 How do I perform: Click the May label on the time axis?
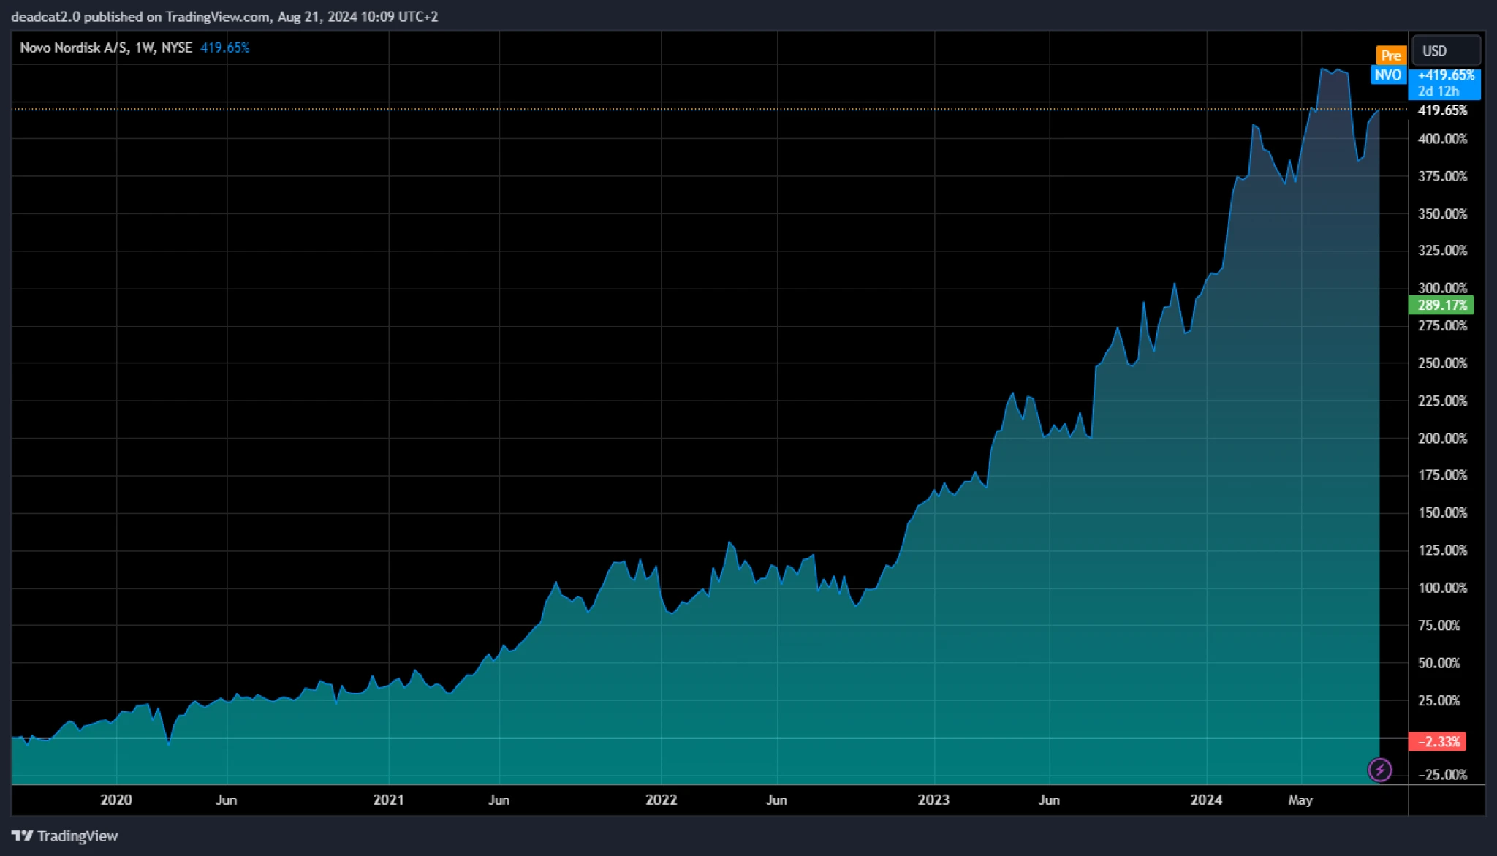pos(1300,800)
